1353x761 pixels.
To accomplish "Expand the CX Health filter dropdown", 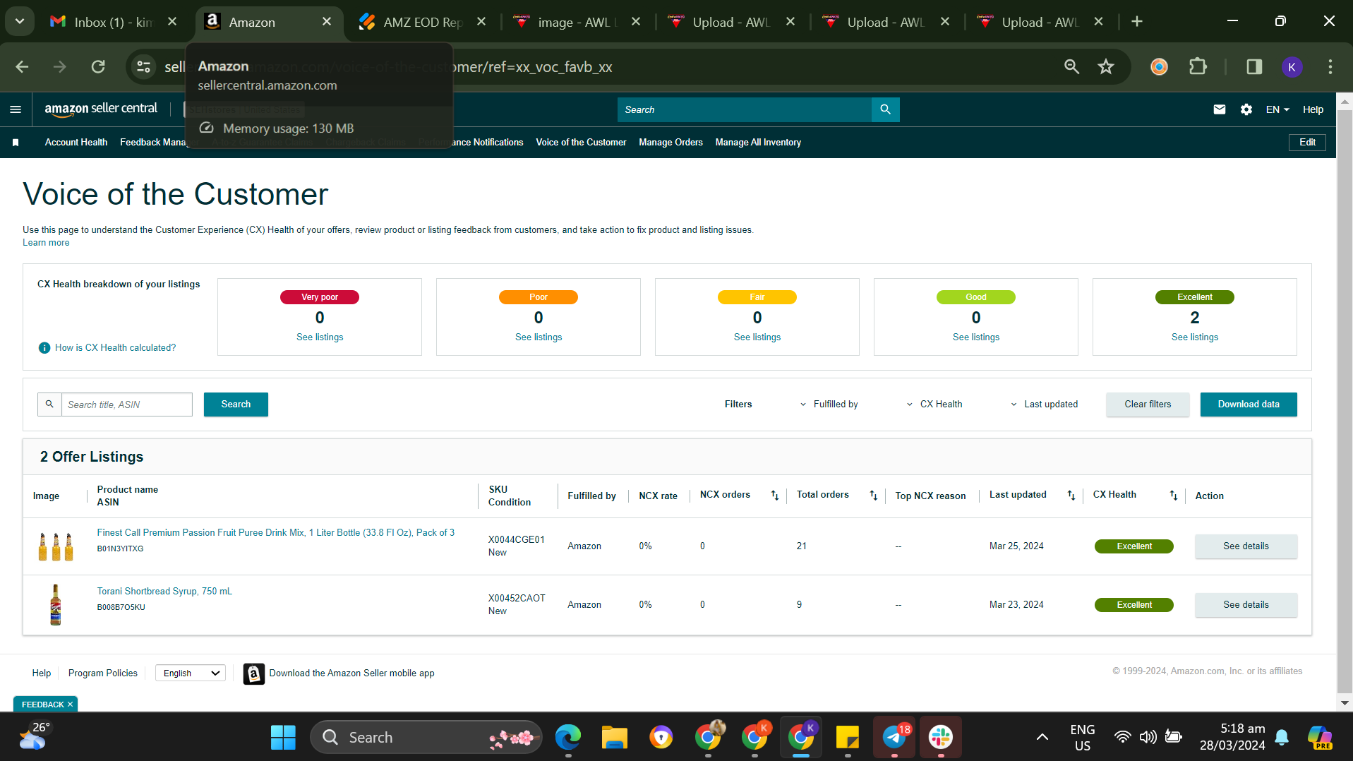I will [x=934, y=405].
